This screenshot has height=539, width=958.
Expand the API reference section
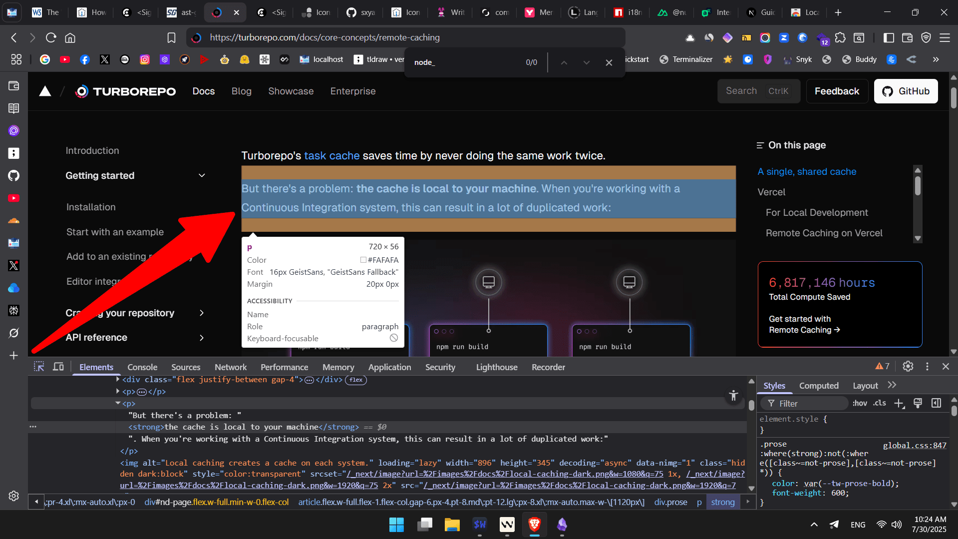[x=202, y=338]
